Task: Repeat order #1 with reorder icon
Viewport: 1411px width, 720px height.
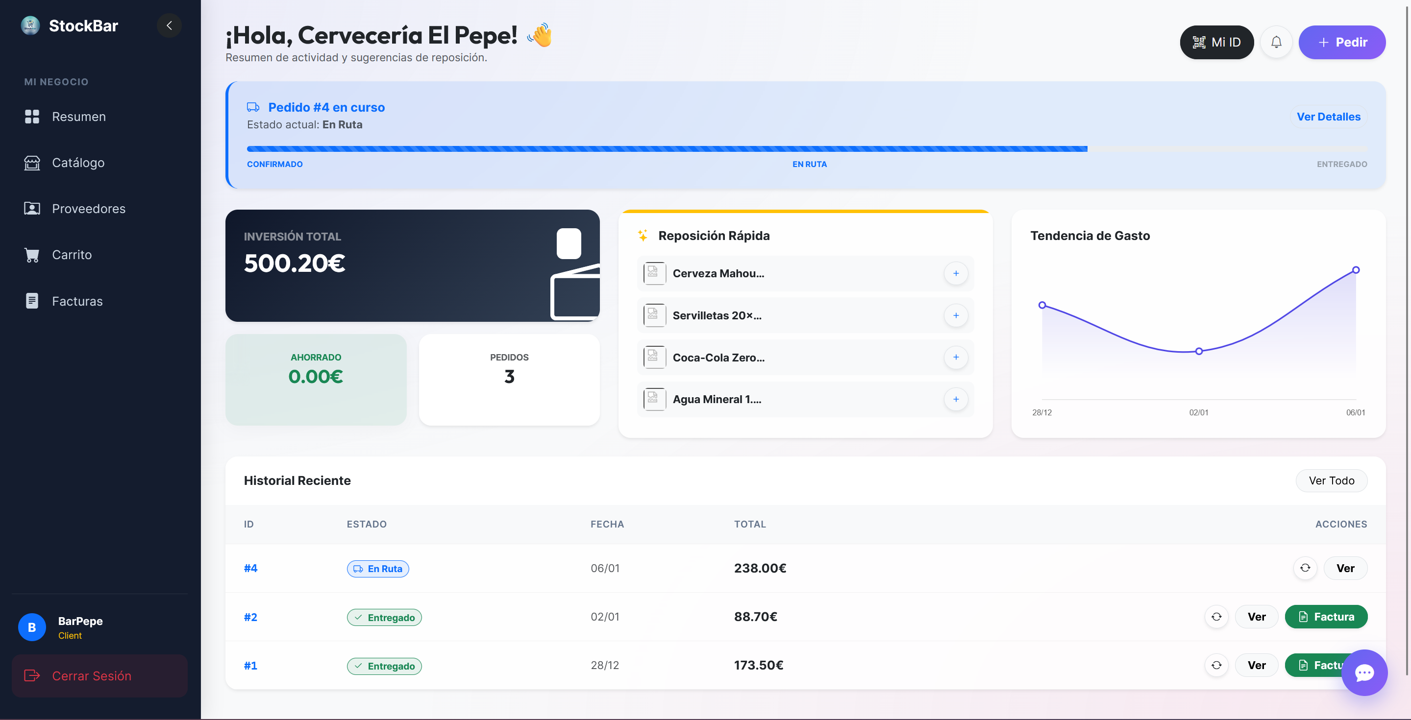Action: (x=1216, y=665)
